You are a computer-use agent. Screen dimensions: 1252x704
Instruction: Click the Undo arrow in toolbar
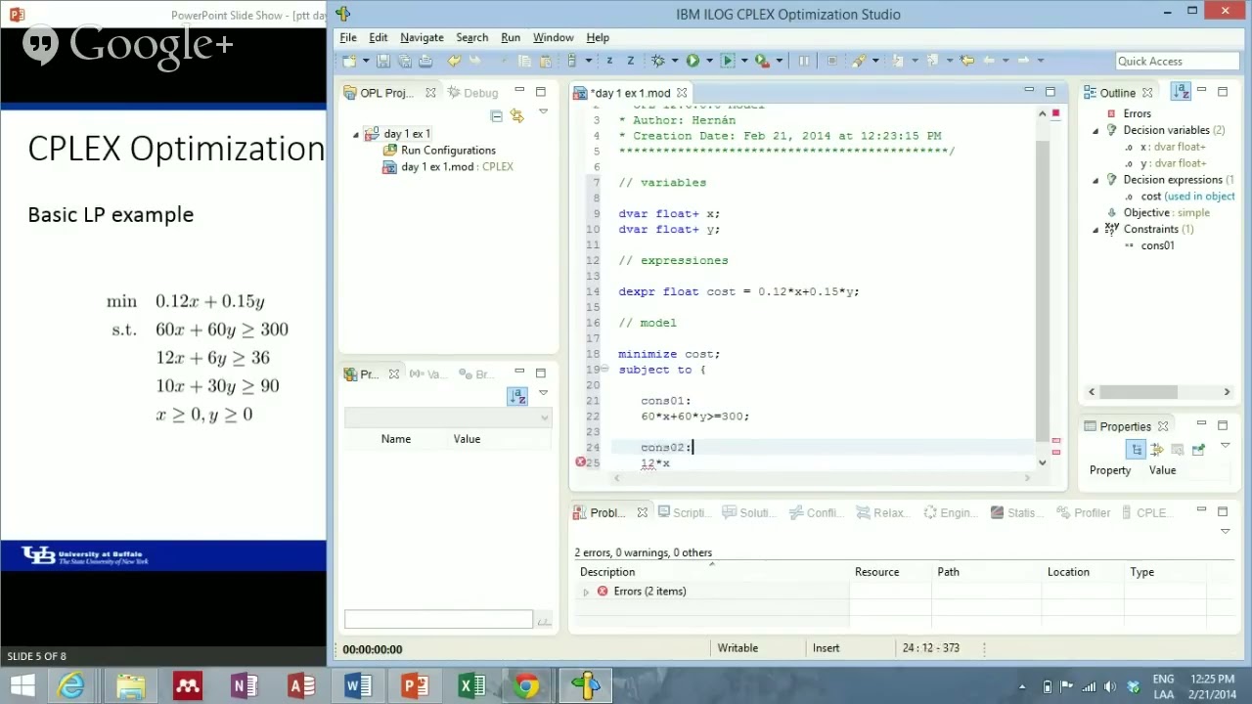tap(454, 61)
